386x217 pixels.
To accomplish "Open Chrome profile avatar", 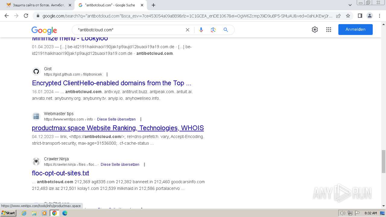I will coord(369,16).
